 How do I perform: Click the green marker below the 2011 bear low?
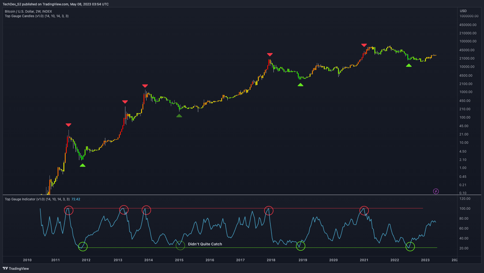pyautogui.click(x=82, y=165)
